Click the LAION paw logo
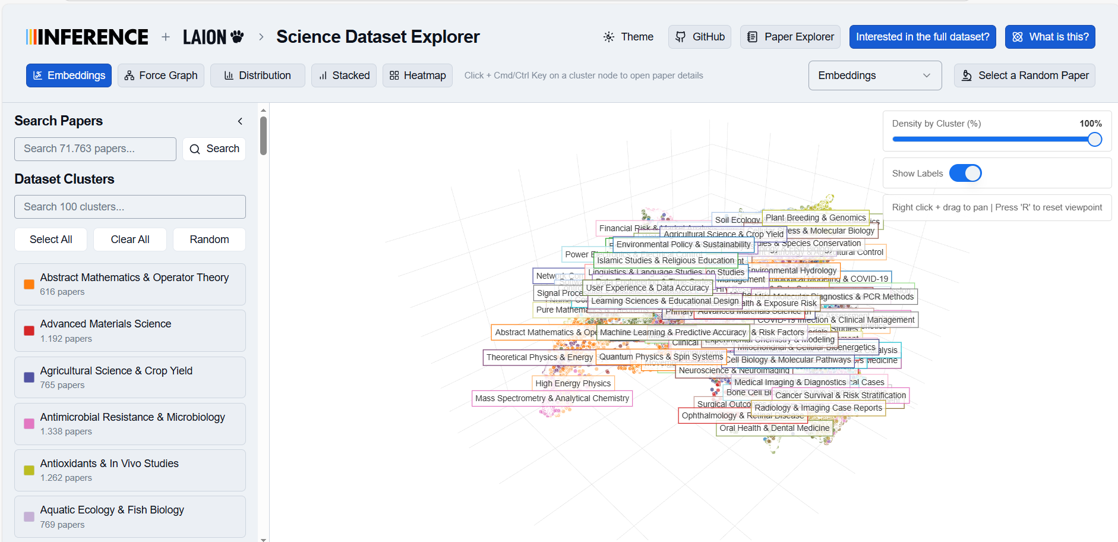The image size is (1118, 542). pyautogui.click(x=237, y=37)
